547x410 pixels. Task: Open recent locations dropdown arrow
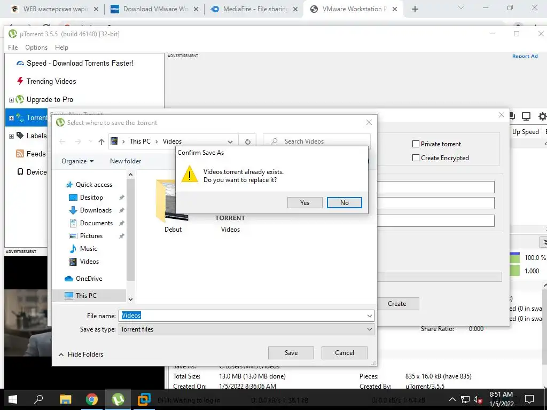[x=90, y=141]
